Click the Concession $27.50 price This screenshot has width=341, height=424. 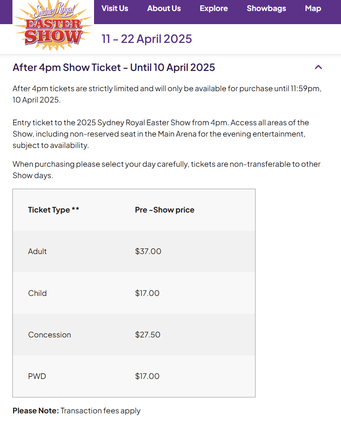(x=148, y=335)
